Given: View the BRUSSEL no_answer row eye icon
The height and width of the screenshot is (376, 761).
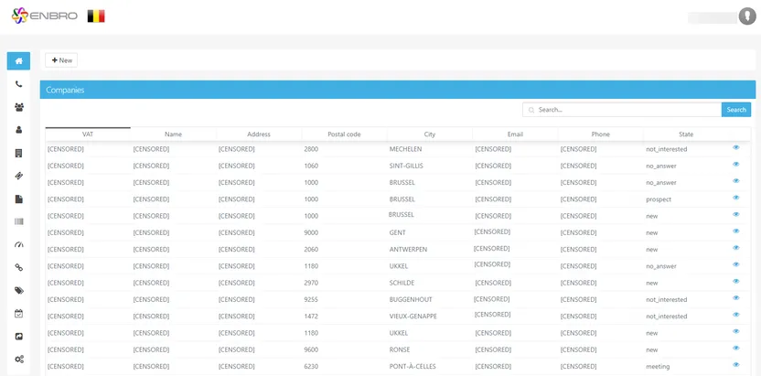Looking at the screenshot, I should click(735, 180).
